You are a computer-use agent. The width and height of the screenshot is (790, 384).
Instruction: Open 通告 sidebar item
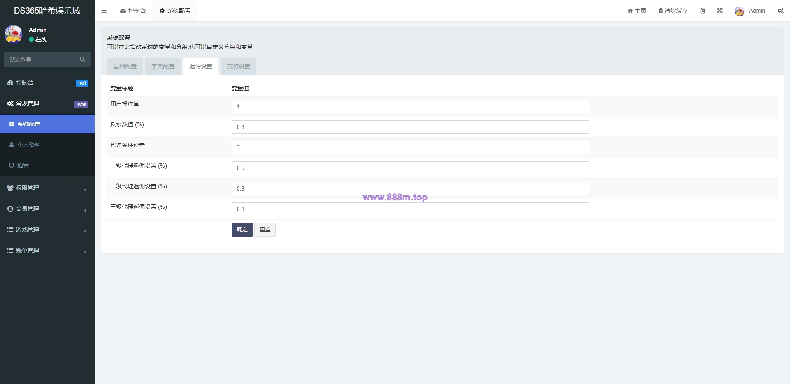(x=47, y=165)
